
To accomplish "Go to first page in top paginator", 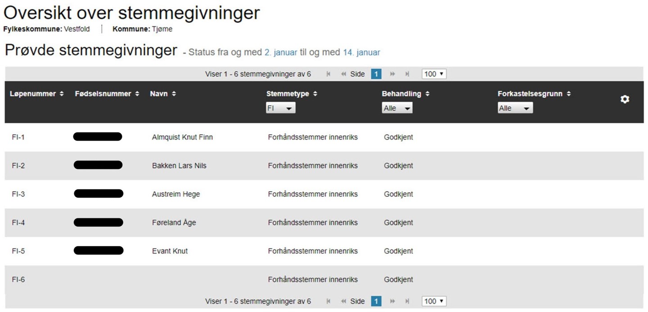I will (328, 74).
